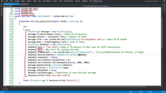Click 'SmtpMail.EnableSsl' on line 27

[38, 57]
